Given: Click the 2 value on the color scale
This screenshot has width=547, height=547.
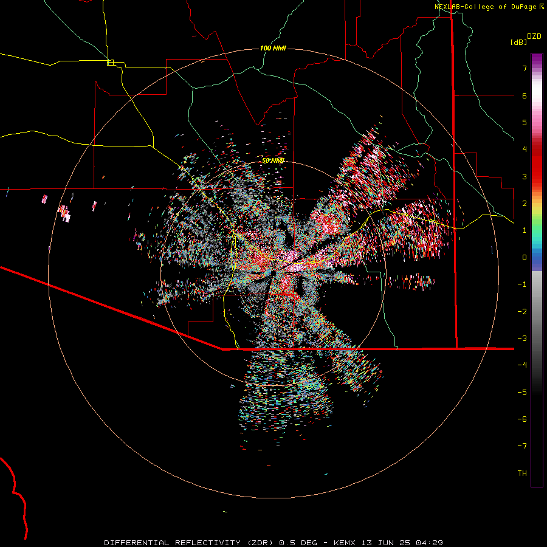Looking at the screenshot, I should pyautogui.click(x=525, y=204).
